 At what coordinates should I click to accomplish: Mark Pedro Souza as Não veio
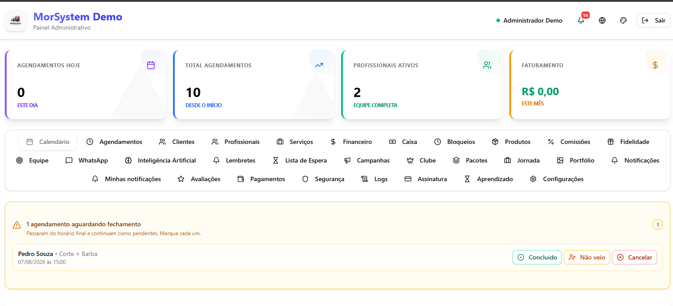[587, 257]
